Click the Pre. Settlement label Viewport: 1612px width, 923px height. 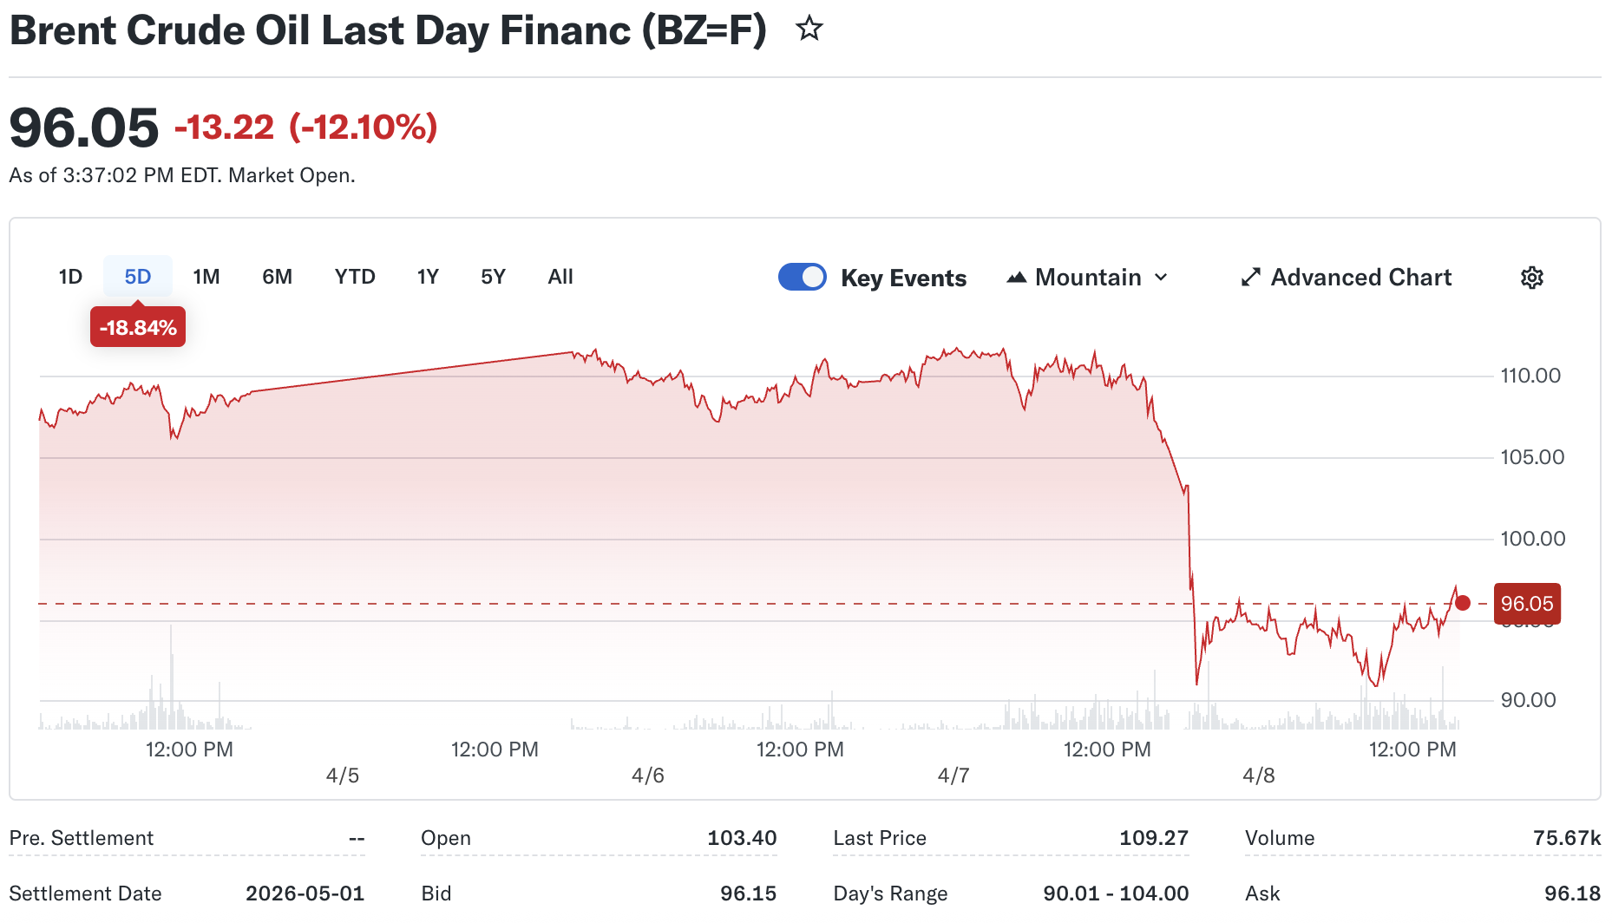[82, 838]
